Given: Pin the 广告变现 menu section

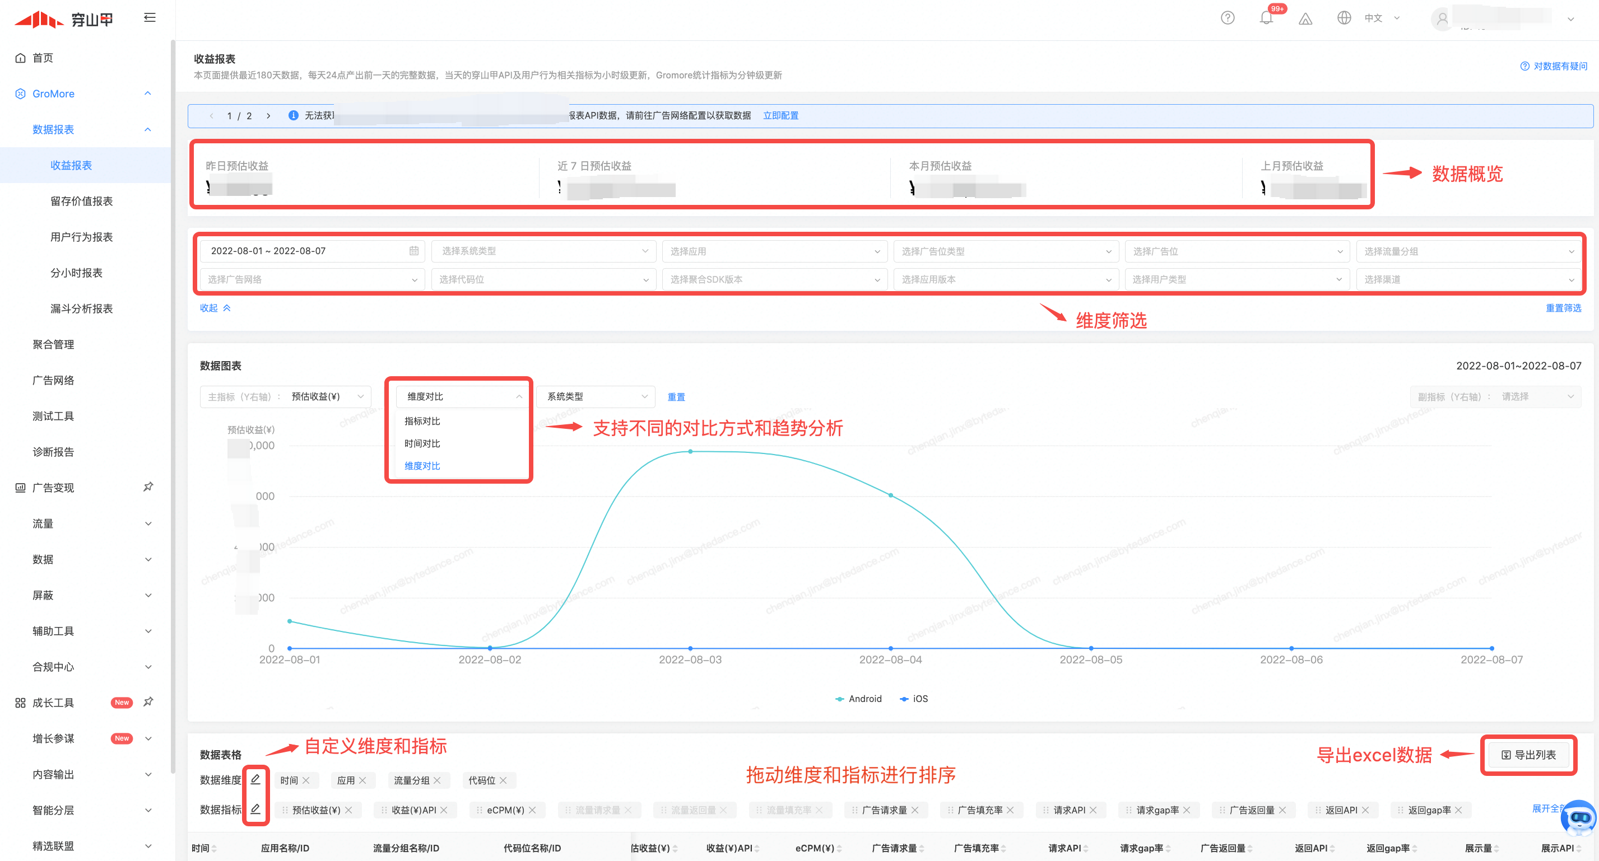Looking at the screenshot, I should click(x=148, y=487).
